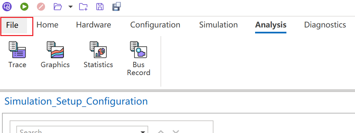Expand the Search box dropdown arrow
The width and height of the screenshot is (355, 133).
(x=143, y=131)
